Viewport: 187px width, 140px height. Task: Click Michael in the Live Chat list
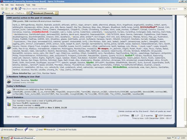(16, 80)
